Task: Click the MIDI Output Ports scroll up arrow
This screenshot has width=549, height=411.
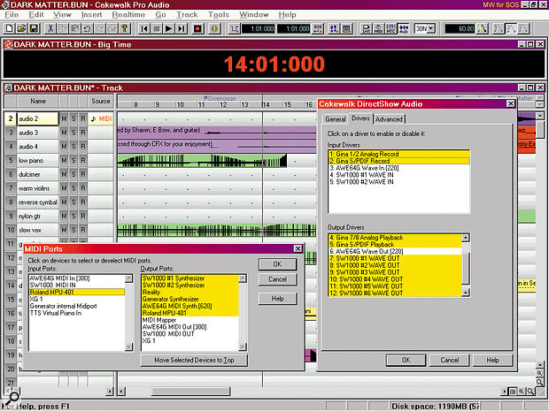Action: (243, 278)
